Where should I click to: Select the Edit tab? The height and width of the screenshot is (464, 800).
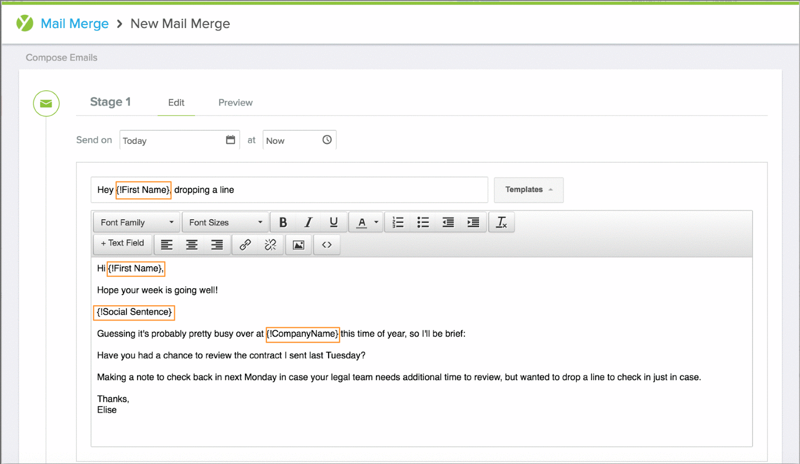[x=176, y=102]
